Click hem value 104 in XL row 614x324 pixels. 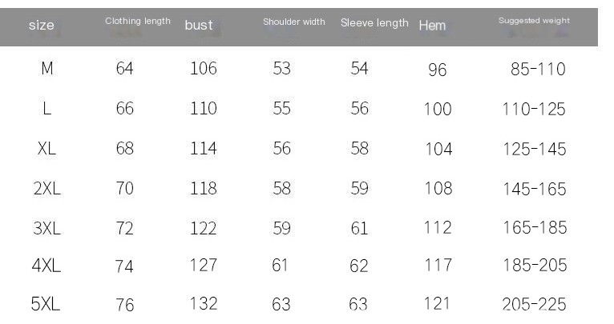click(x=438, y=149)
